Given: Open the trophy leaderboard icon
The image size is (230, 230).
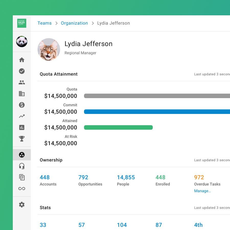Looking at the screenshot, I should (22, 139).
